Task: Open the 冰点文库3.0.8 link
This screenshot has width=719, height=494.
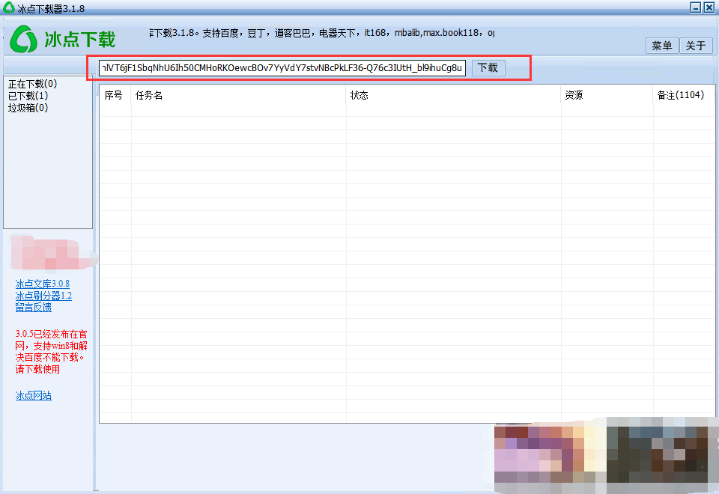Action: pos(43,284)
